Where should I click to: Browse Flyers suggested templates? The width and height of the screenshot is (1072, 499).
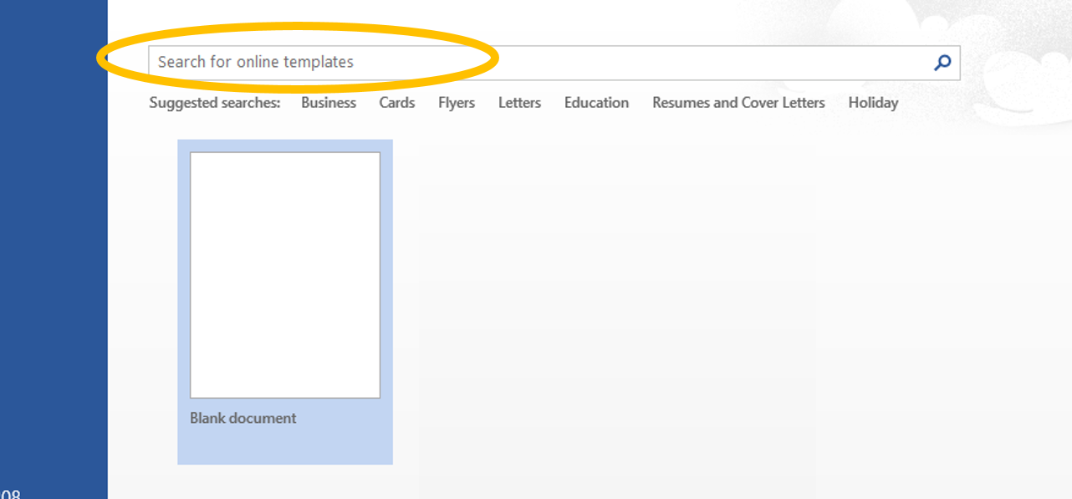pos(457,103)
